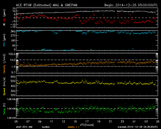Click the created timestamp in the footer

point(137,127)
